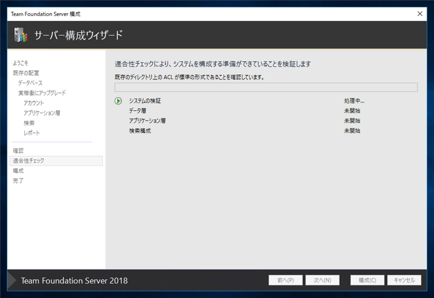Click 未開始 status for データ層

coord(352,111)
